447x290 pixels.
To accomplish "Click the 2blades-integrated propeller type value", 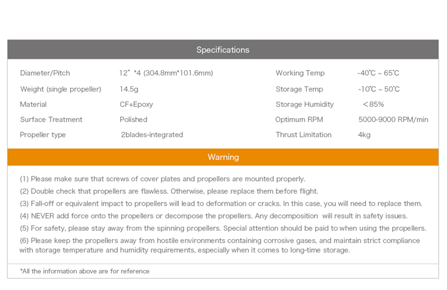I will tap(152, 135).
